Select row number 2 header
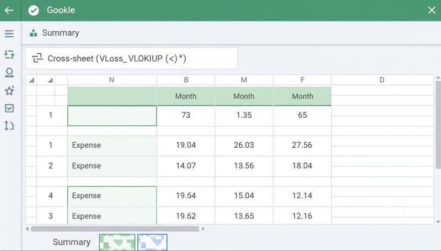Image resolution: width=441 pixels, height=251 pixels. (51, 166)
